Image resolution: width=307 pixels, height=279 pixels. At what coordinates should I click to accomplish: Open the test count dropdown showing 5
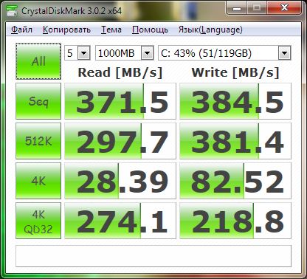(x=77, y=53)
